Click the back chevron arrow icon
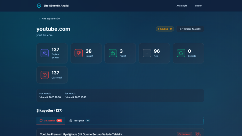 click(x=39, y=19)
